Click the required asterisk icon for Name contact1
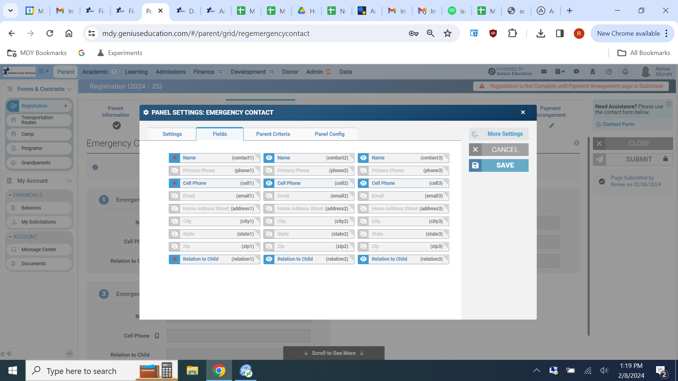Viewport: 678px width, 381px height. click(x=174, y=158)
